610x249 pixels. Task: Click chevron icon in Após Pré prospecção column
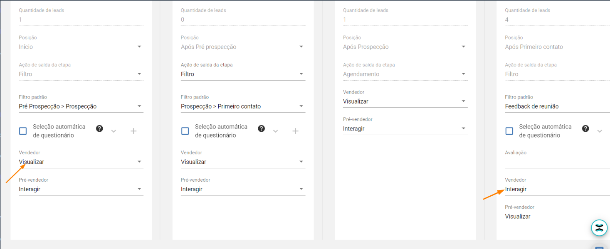point(275,131)
